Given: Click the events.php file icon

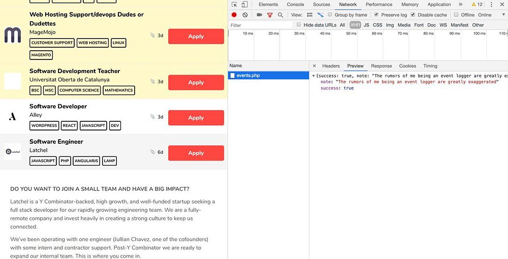Looking at the screenshot, I should pyautogui.click(x=232, y=76).
